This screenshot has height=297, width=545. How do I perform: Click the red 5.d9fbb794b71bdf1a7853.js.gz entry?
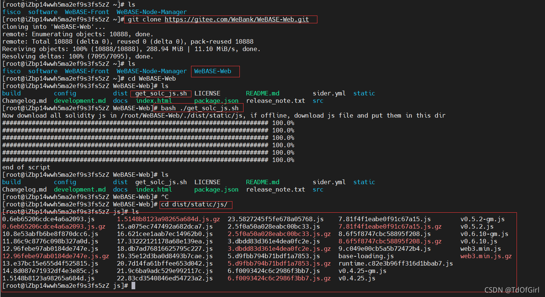click(x=279, y=263)
